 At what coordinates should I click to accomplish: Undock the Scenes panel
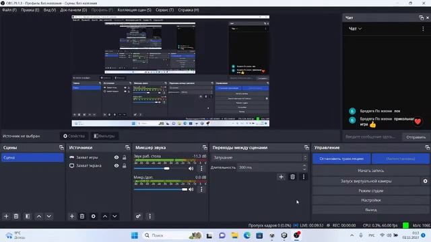pos(61,148)
